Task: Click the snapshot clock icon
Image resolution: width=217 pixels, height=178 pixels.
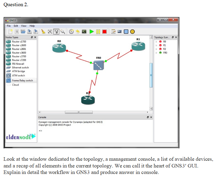Action: [71, 32]
